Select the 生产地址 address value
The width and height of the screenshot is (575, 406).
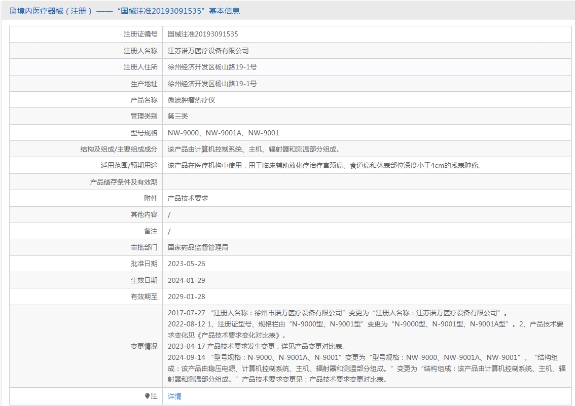pyautogui.click(x=212, y=84)
